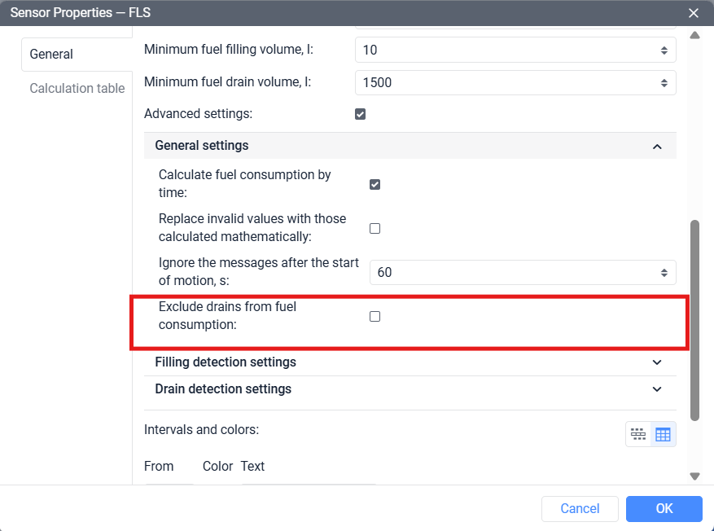The height and width of the screenshot is (531, 714).
Task: Close the Sensor Properties window
Action: [693, 13]
